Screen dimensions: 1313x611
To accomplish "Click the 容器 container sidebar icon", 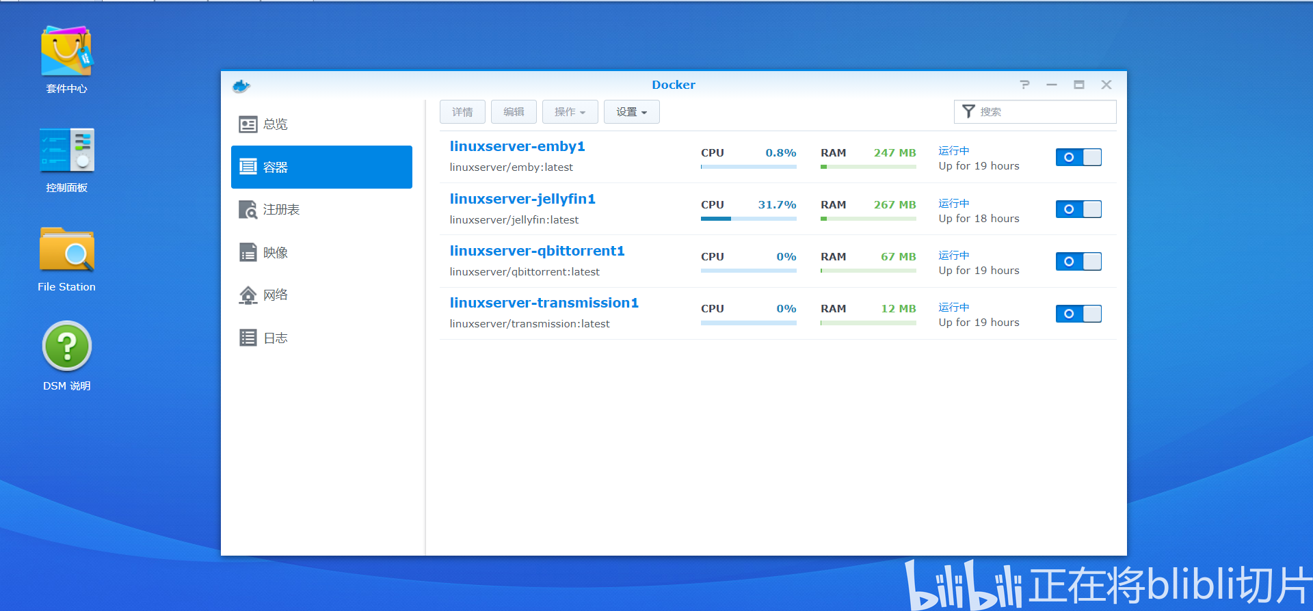I will point(248,167).
